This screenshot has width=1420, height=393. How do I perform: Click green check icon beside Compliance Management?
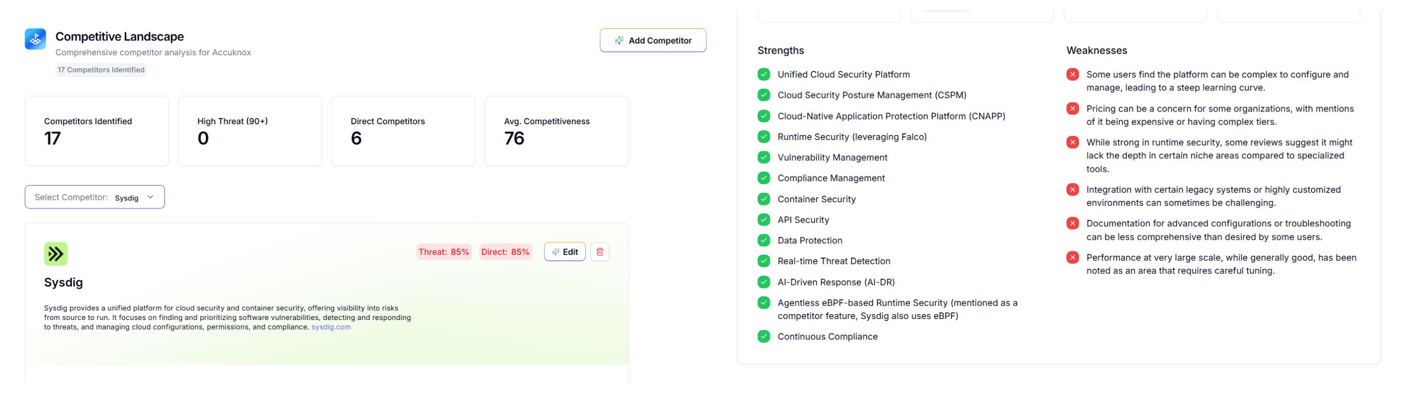763,177
